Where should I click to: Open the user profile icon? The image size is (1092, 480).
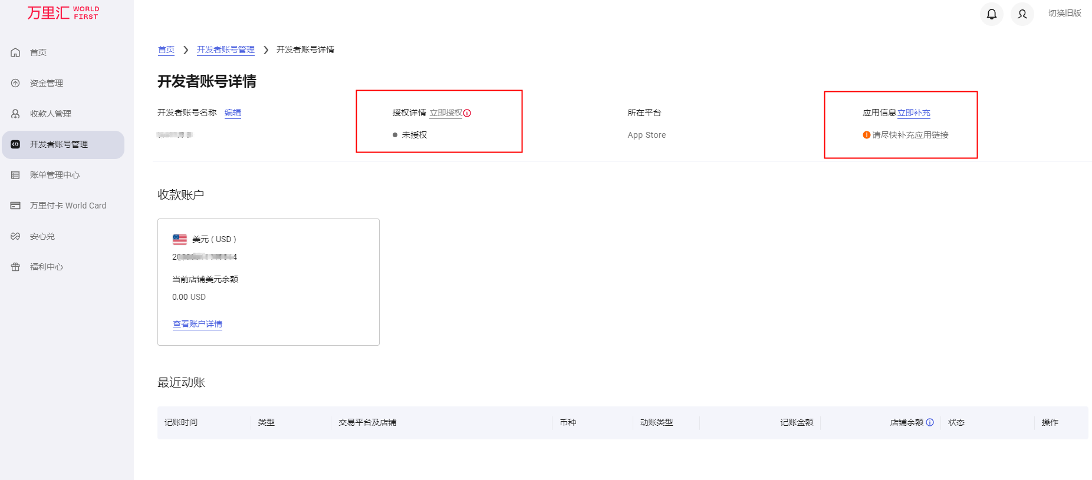click(x=1022, y=14)
